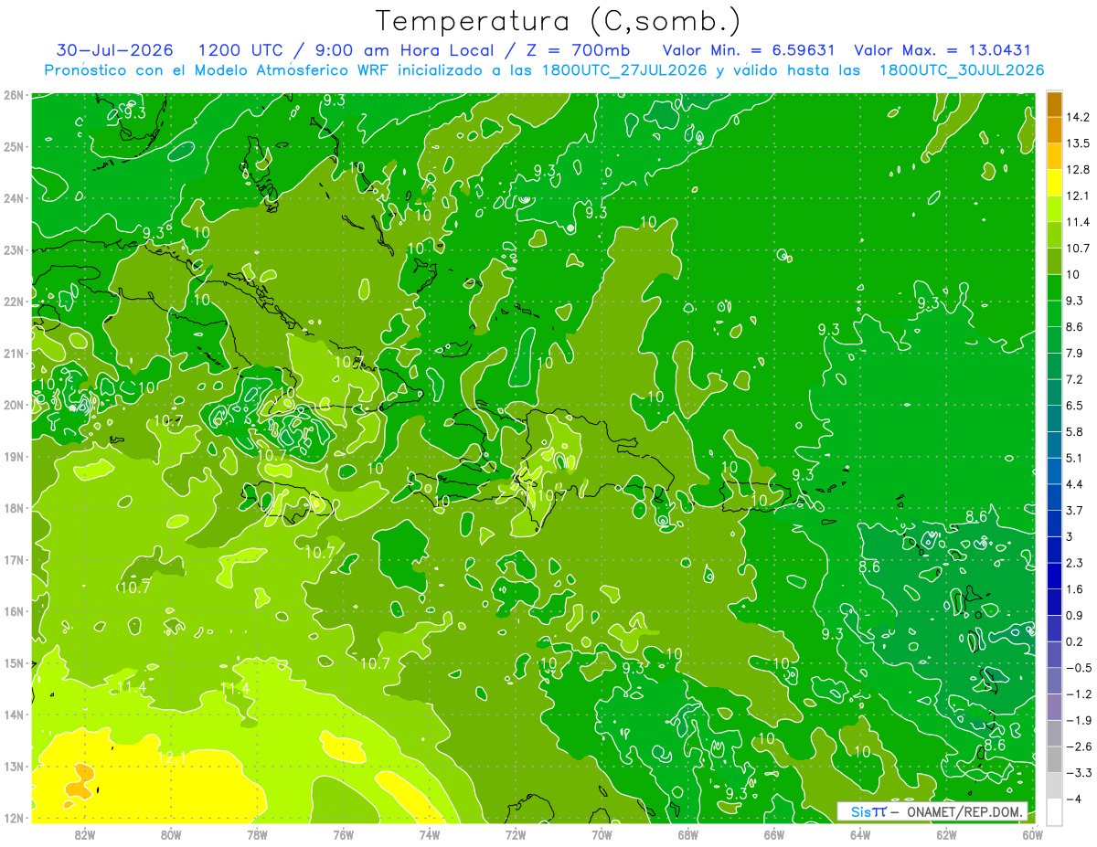Viewport: 1097px width, 847px height.
Task: Click latitude label "26N"
Action: pos(13,95)
